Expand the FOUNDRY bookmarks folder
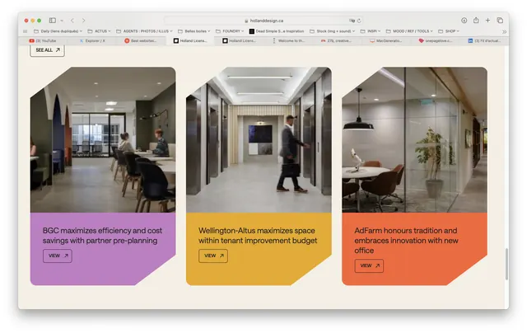This screenshot has height=333, width=527. [x=230, y=31]
